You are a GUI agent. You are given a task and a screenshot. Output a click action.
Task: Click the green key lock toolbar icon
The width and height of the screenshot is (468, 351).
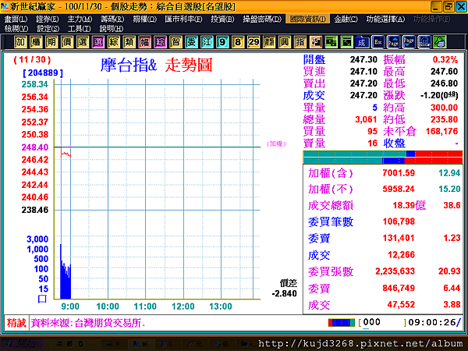coord(440,42)
